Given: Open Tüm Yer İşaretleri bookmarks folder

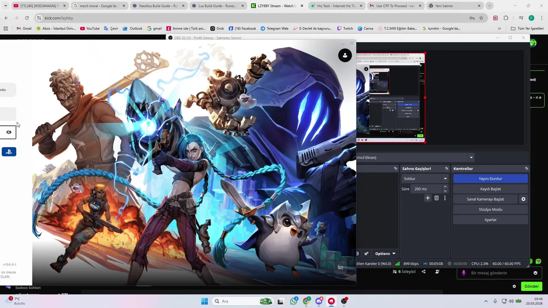Looking at the screenshot, I should click(x=527, y=29).
